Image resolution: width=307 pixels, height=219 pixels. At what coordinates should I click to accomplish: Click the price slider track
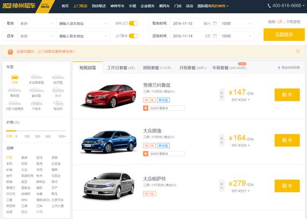tap(36, 131)
